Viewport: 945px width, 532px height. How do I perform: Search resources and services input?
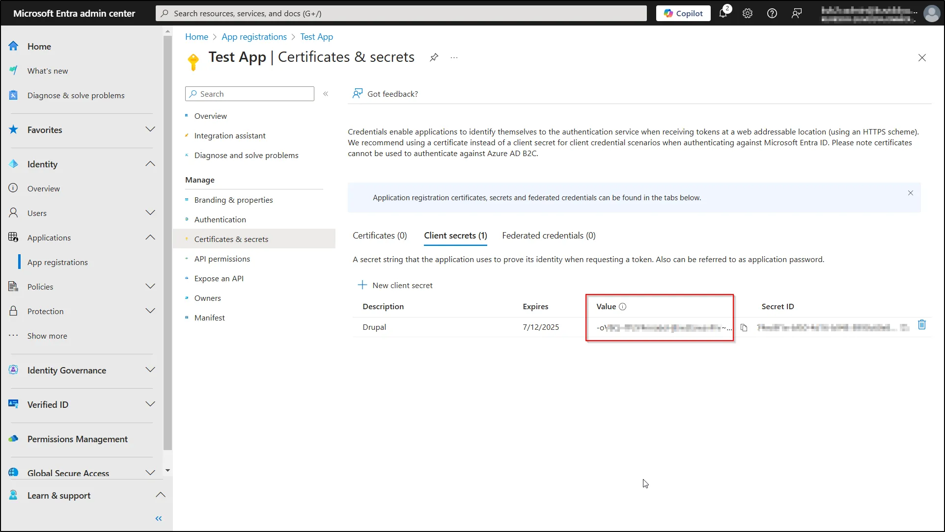tap(400, 13)
